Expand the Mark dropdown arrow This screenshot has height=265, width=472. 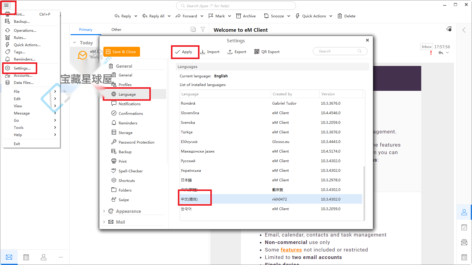(x=230, y=16)
